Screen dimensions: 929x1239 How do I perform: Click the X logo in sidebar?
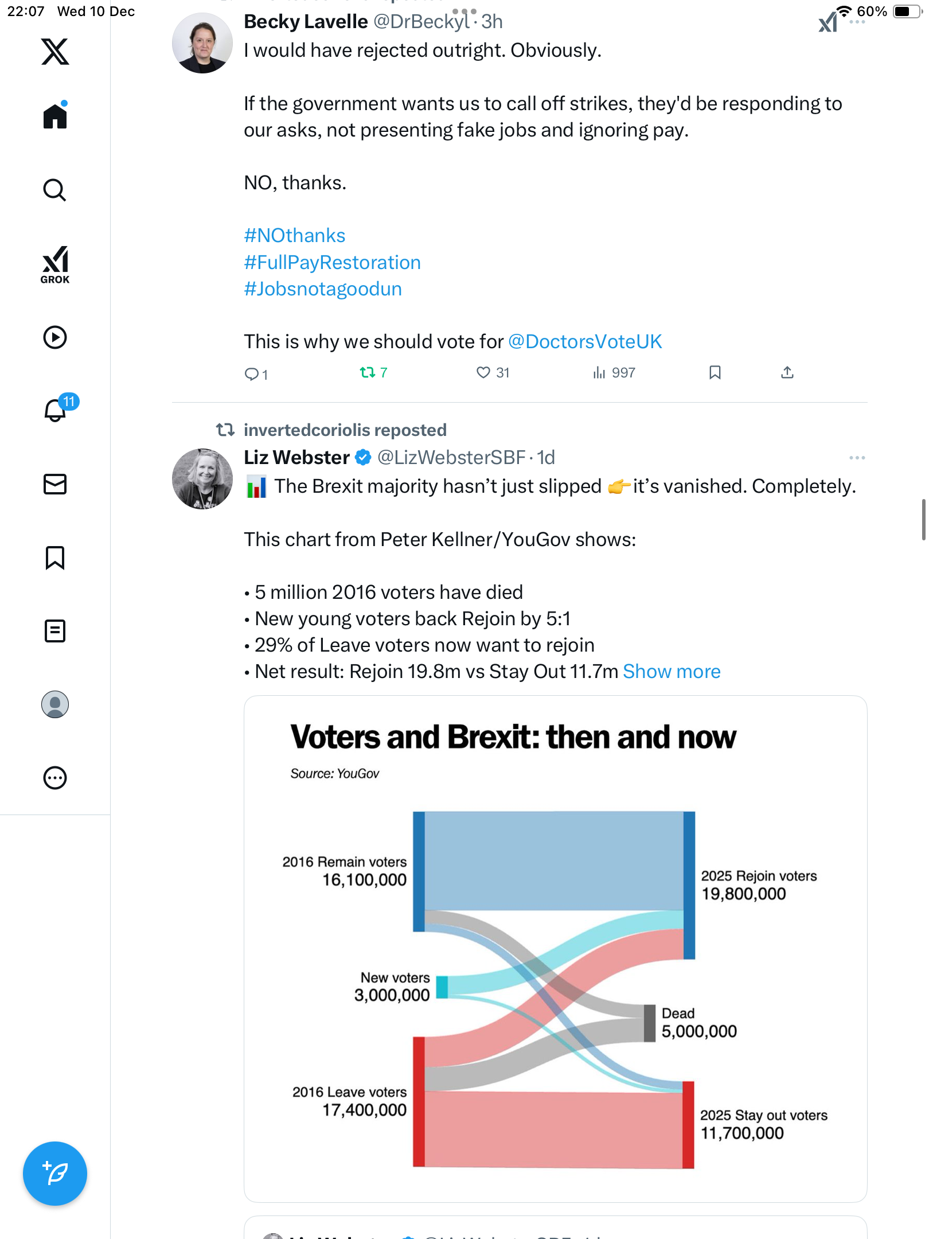[55, 52]
